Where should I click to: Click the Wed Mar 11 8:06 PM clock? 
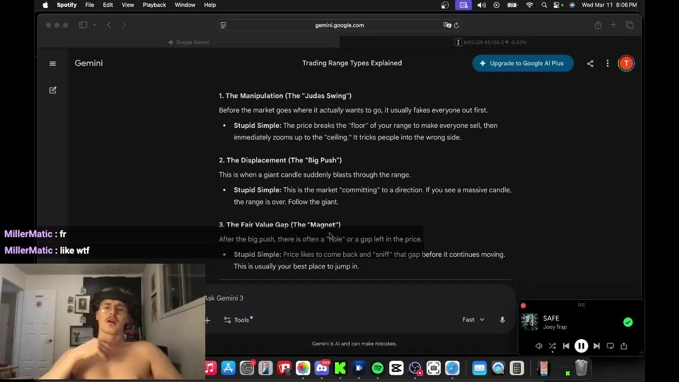coord(609,5)
